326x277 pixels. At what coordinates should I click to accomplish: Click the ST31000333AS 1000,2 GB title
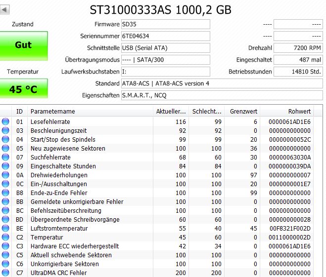pyautogui.click(x=160, y=10)
